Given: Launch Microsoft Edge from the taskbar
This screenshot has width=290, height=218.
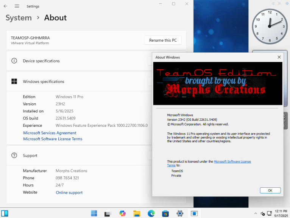Looking at the screenshot, I should click(151, 213).
